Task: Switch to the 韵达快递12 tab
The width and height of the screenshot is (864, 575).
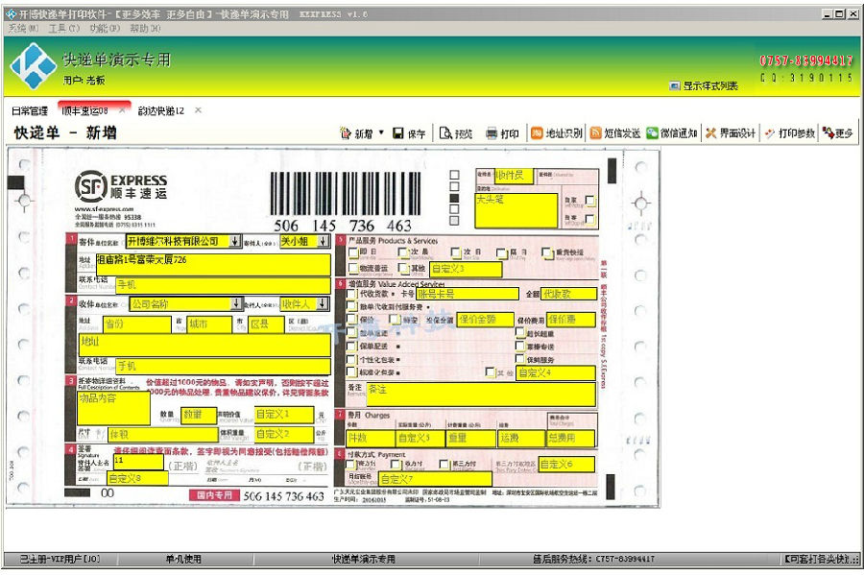Action: [161, 110]
